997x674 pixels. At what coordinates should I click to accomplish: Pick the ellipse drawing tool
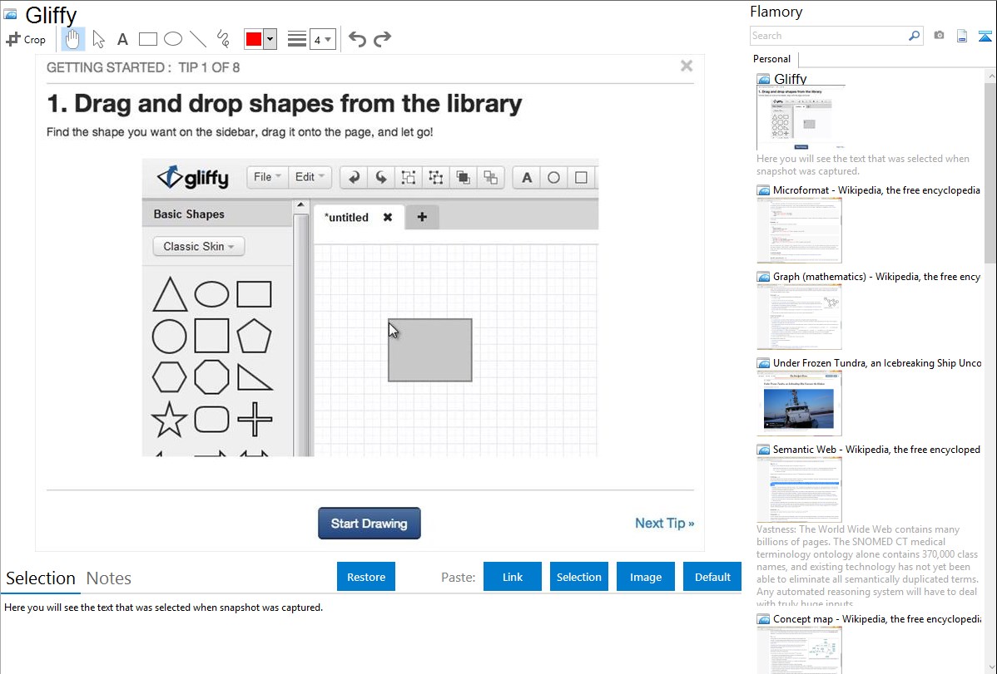(x=173, y=39)
